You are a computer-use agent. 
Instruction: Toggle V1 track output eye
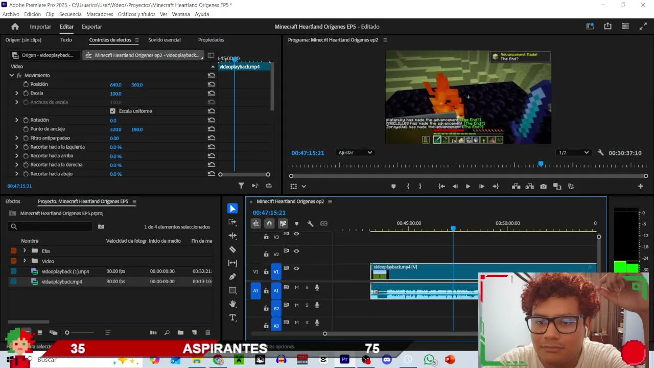[296, 268]
